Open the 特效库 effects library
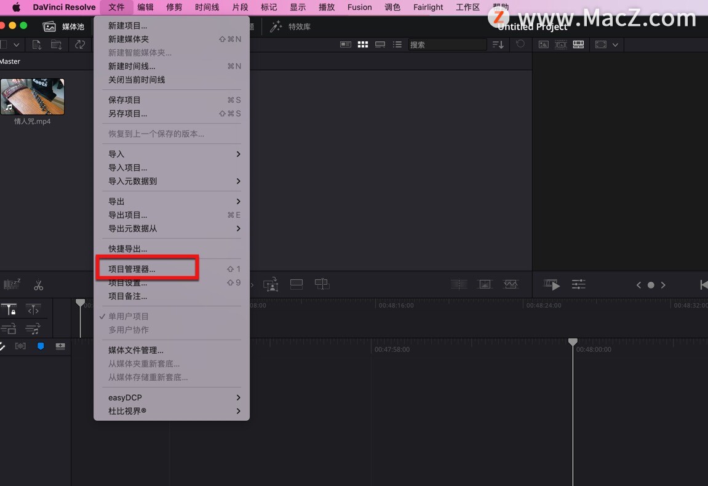This screenshot has height=486, width=708. (x=290, y=26)
